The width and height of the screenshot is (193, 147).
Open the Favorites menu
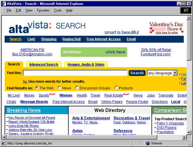[43, 10]
